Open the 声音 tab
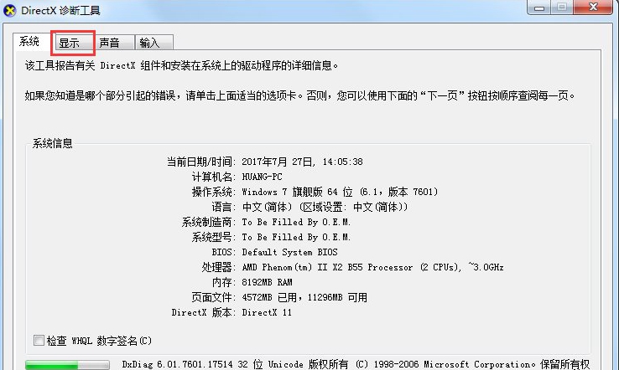Viewport: 619px width, 370px height. (x=114, y=43)
